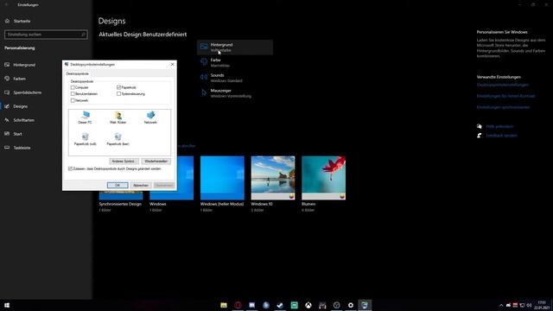Viewport: 553px width, 311px height.
Task: Click the Startseite link
Action: [x=22, y=21]
